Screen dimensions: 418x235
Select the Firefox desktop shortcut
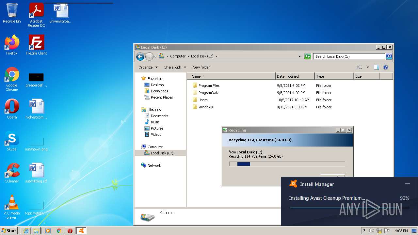click(12, 45)
